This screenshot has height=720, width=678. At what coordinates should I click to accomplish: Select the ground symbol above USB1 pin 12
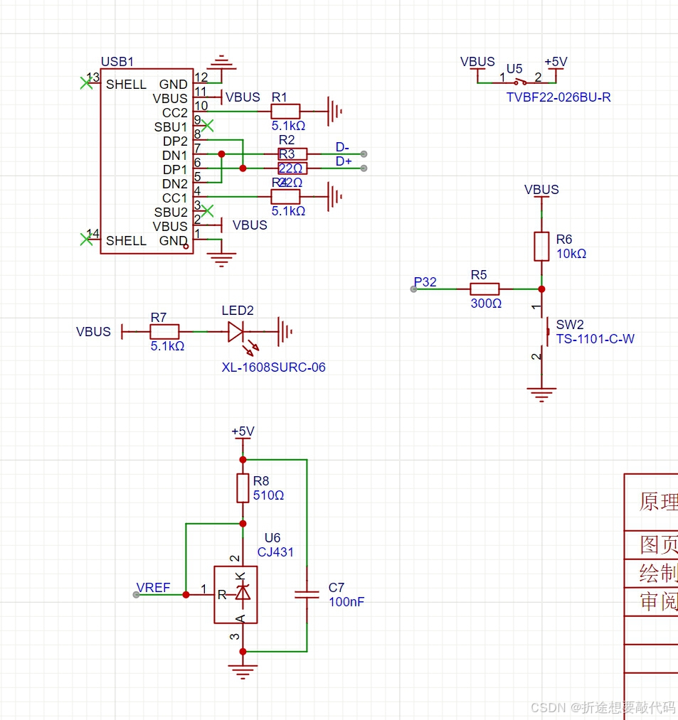pyautogui.click(x=221, y=63)
